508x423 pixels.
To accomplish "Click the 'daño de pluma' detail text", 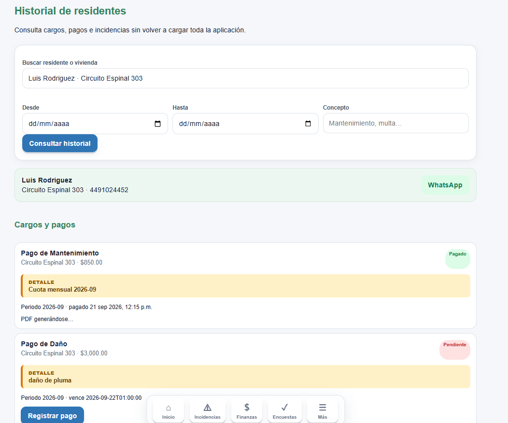I will [50, 380].
